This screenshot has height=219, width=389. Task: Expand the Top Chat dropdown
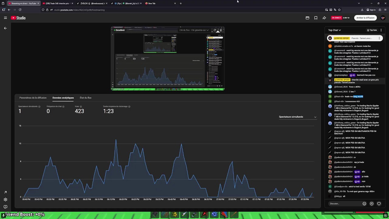click(334, 30)
